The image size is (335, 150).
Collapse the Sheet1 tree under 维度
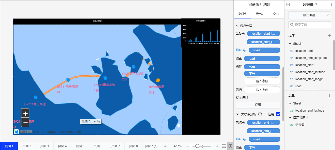[290, 44]
